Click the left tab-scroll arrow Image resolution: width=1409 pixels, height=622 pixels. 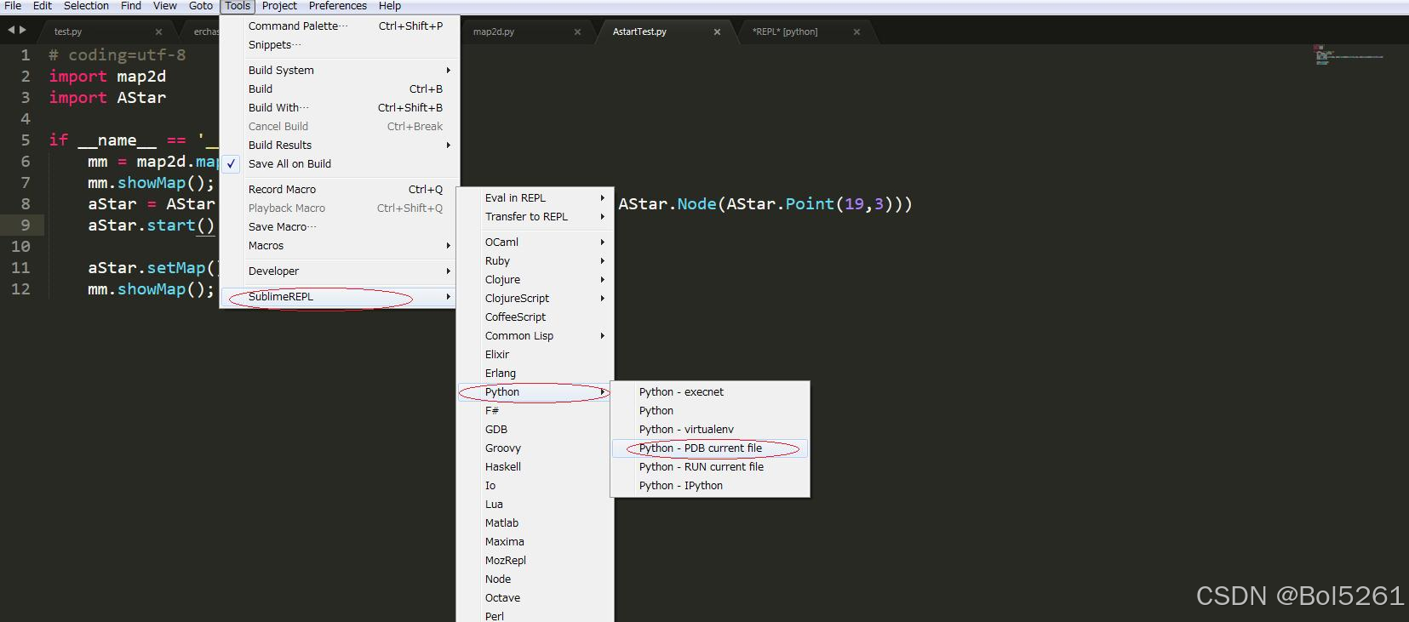tap(11, 30)
